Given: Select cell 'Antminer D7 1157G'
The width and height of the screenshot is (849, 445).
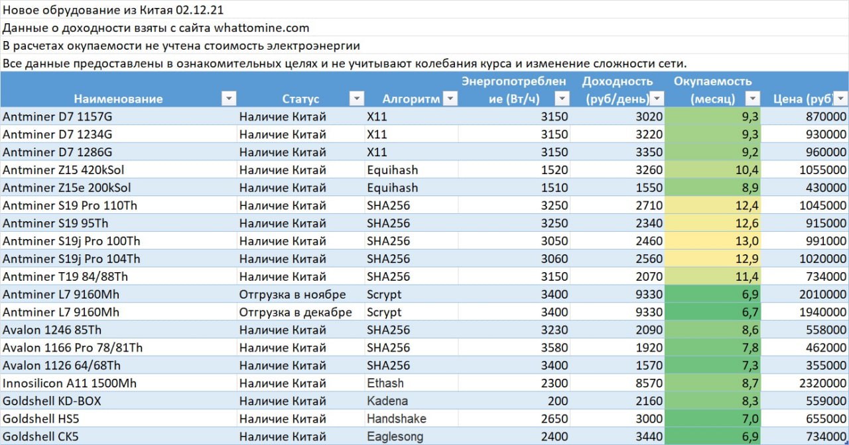Looking at the screenshot, I should [x=119, y=117].
